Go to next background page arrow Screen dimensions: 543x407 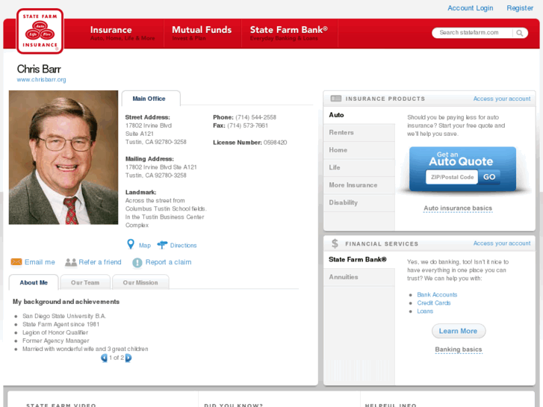(128, 358)
